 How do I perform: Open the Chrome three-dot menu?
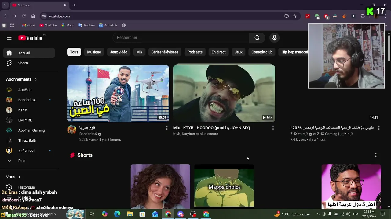click(x=386, y=16)
